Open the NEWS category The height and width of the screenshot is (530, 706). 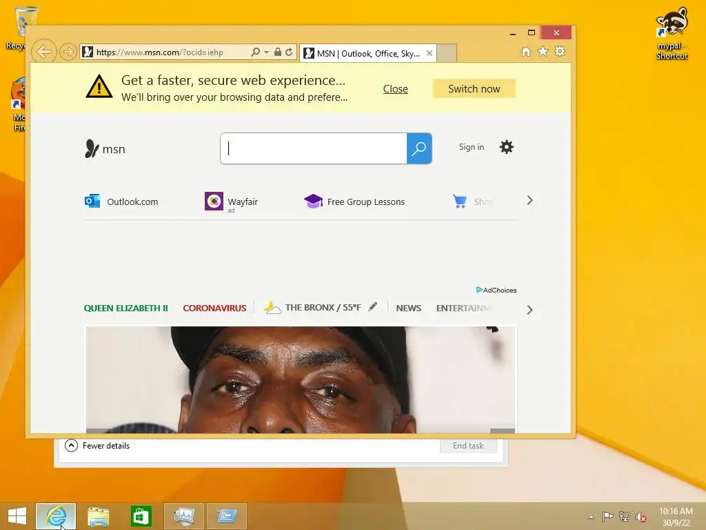(x=408, y=308)
